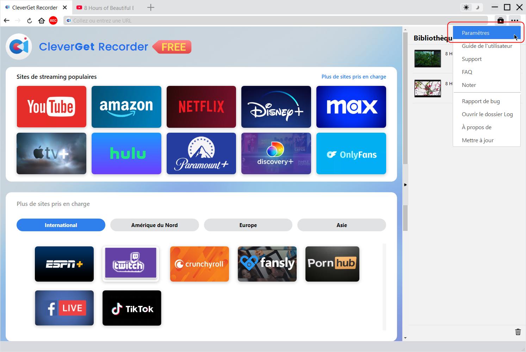Open Max streaming site tile
This screenshot has width=526, height=352.
click(351, 107)
